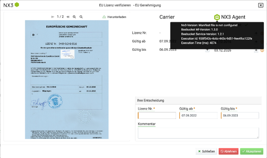Click the Gültig ab row label in comparison table

coord(139,41)
